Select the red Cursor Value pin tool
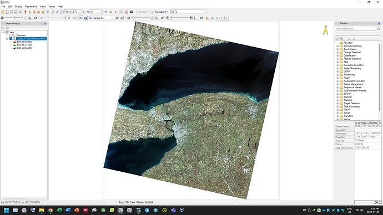The width and height of the screenshot is (383, 215). 25,12
